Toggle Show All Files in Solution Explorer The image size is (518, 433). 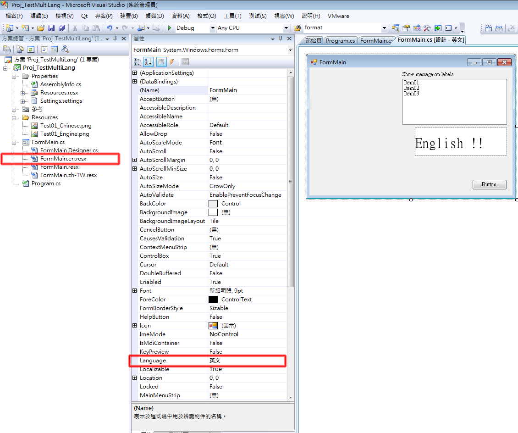tap(20, 49)
